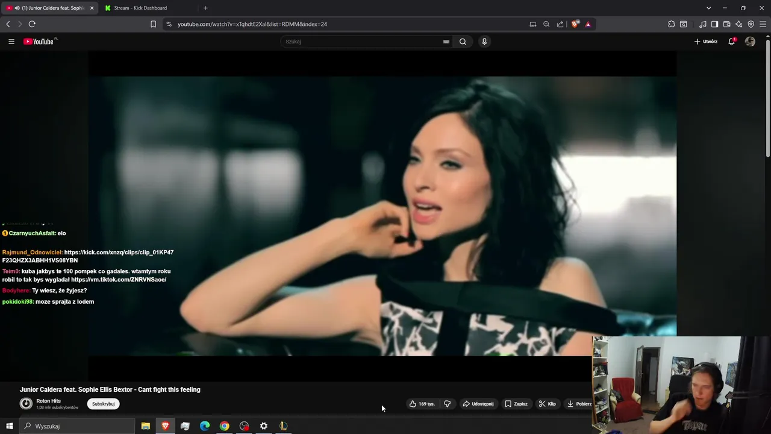
Task: Click chat username pokidoki98
Action: pos(17,301)
